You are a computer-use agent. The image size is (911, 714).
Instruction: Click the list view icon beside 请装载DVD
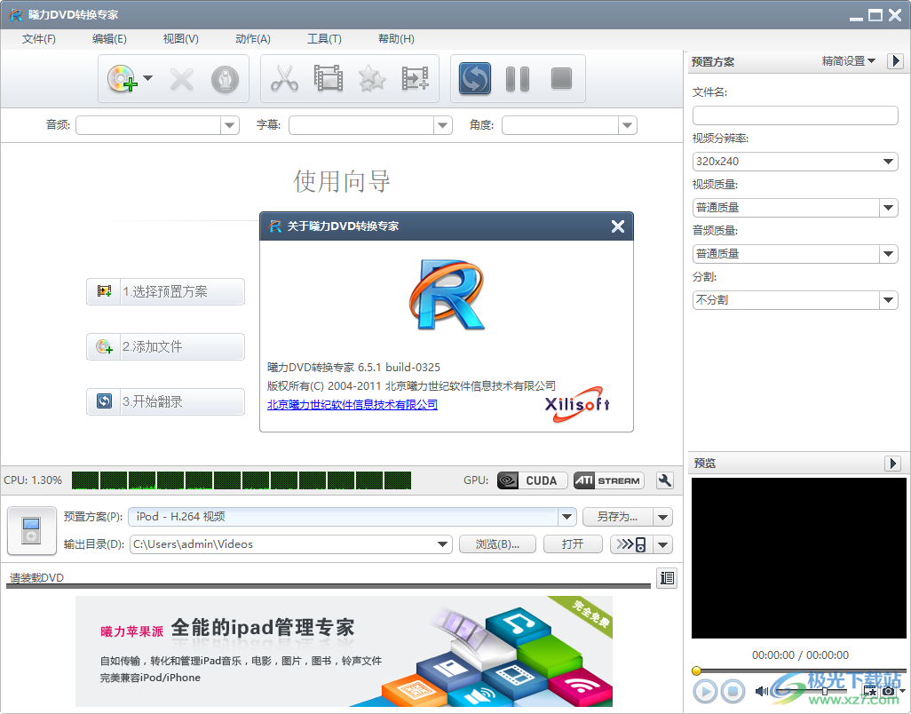click(x=667, y=578)
